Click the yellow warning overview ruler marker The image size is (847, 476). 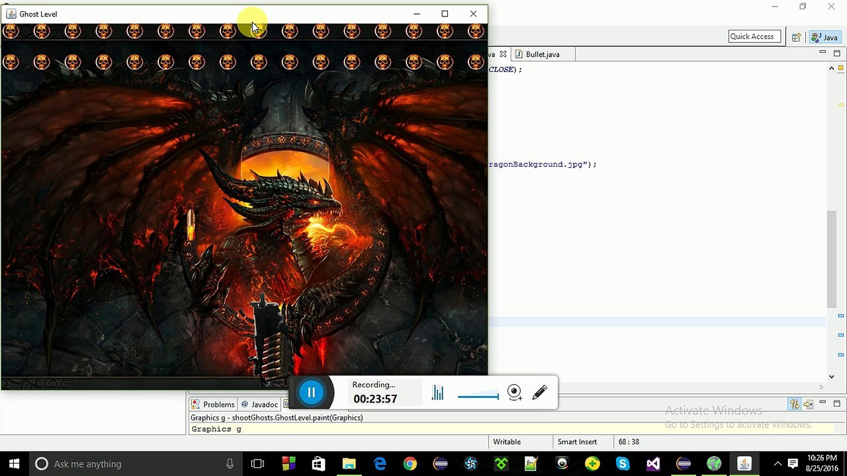(841, 104)
